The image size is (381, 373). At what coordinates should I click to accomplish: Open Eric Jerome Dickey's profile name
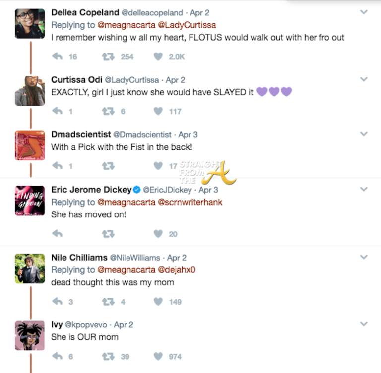(91, 189)
